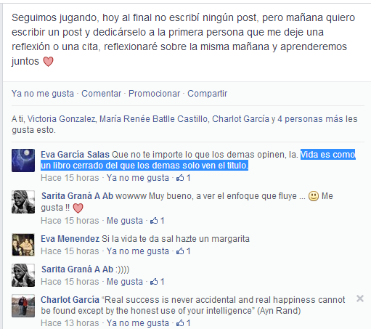
Task: Click Compartir to share the post
Action: [207, 94]
